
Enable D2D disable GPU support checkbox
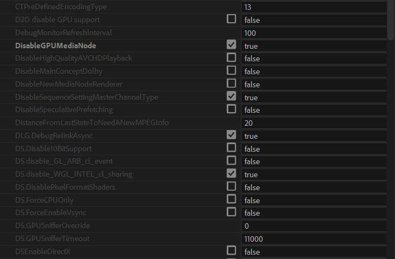(x=231, y=19)
